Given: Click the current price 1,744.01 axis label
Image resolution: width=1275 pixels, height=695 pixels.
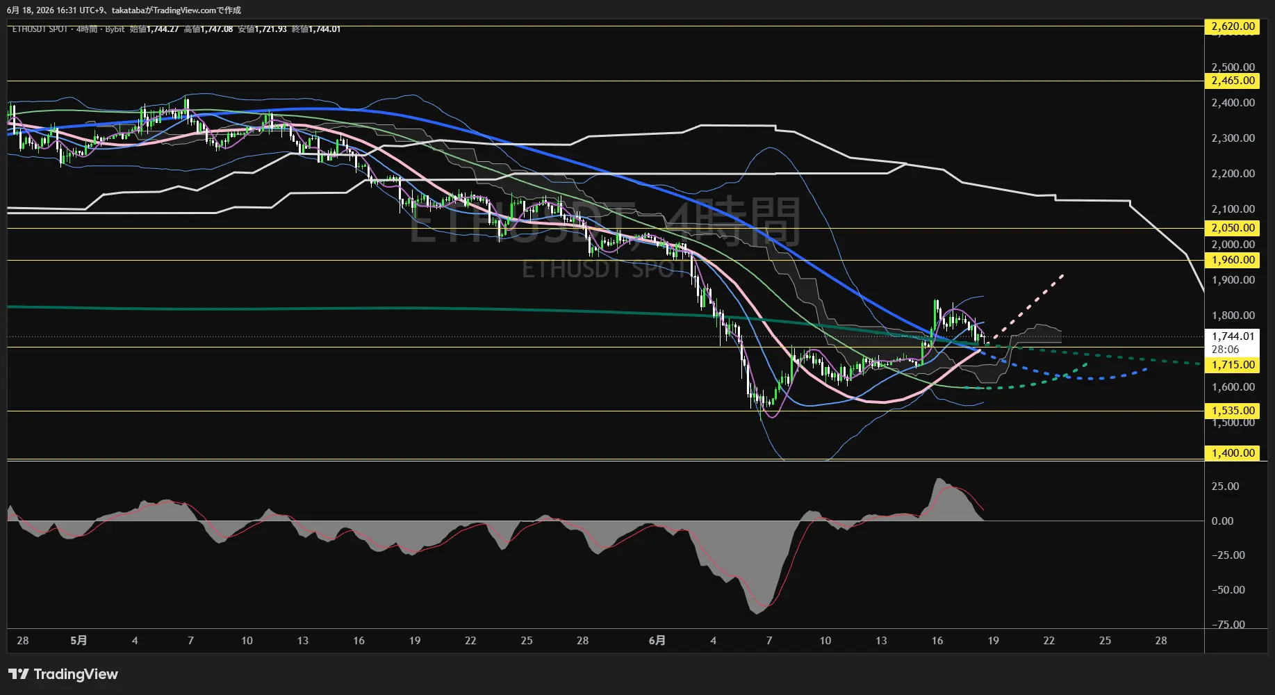Looking at the screenshot, I should tap(1233, 336).
